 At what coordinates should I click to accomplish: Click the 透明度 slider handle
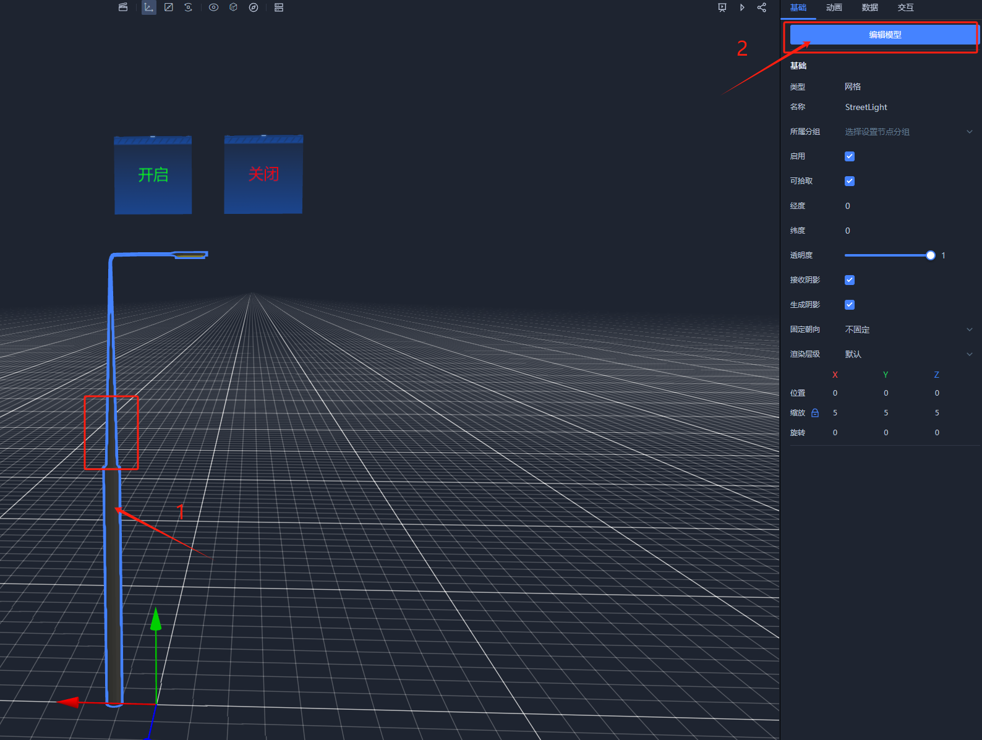coord(931,255)
